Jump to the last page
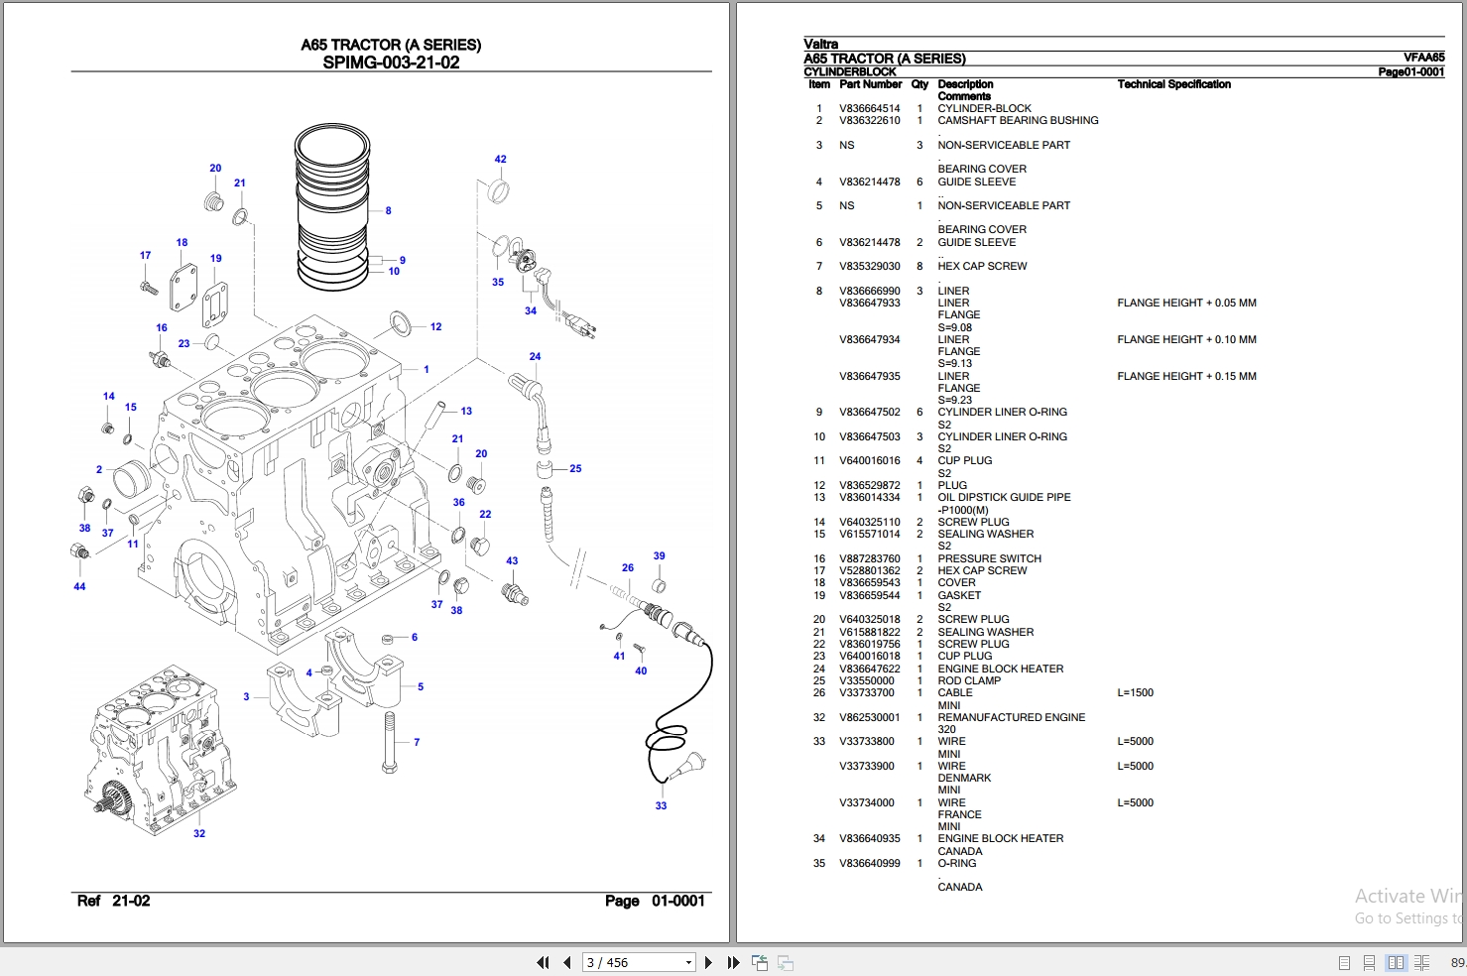This screenshot has width=1467, height=976. coord(733,962)
